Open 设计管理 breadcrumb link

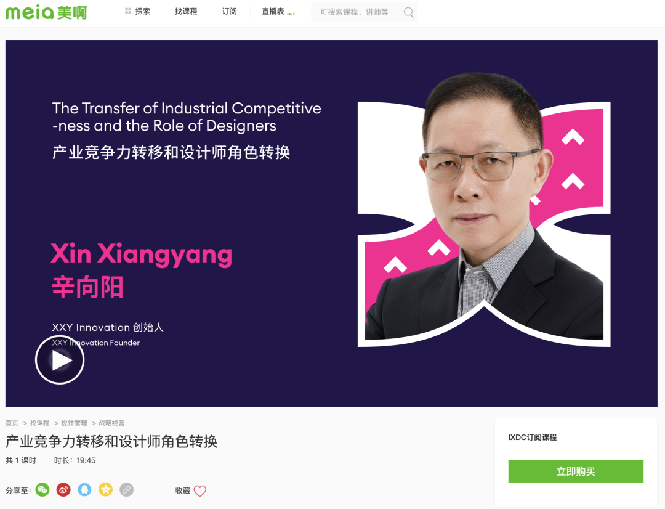[75, 423]
